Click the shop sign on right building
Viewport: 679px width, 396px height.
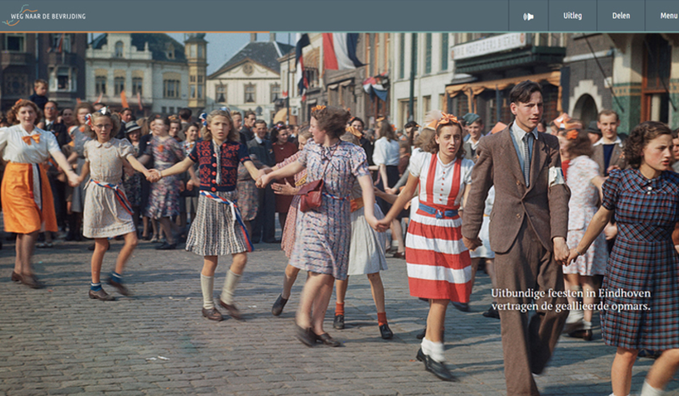tap(489, 45)
